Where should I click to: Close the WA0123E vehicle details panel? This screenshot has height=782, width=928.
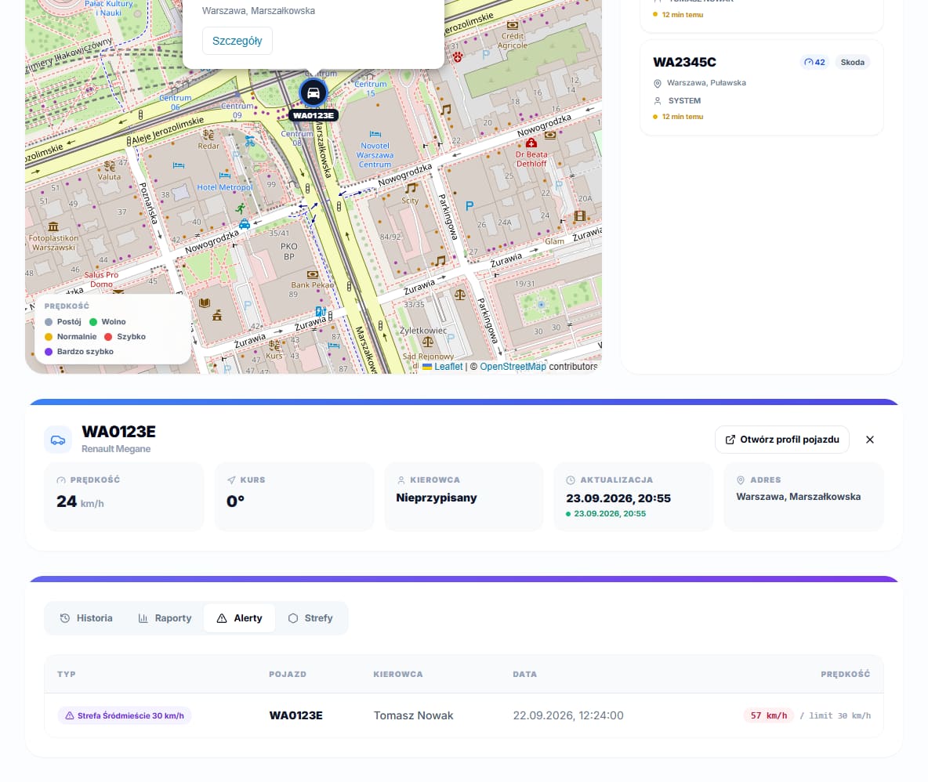[x=869, y=440]
